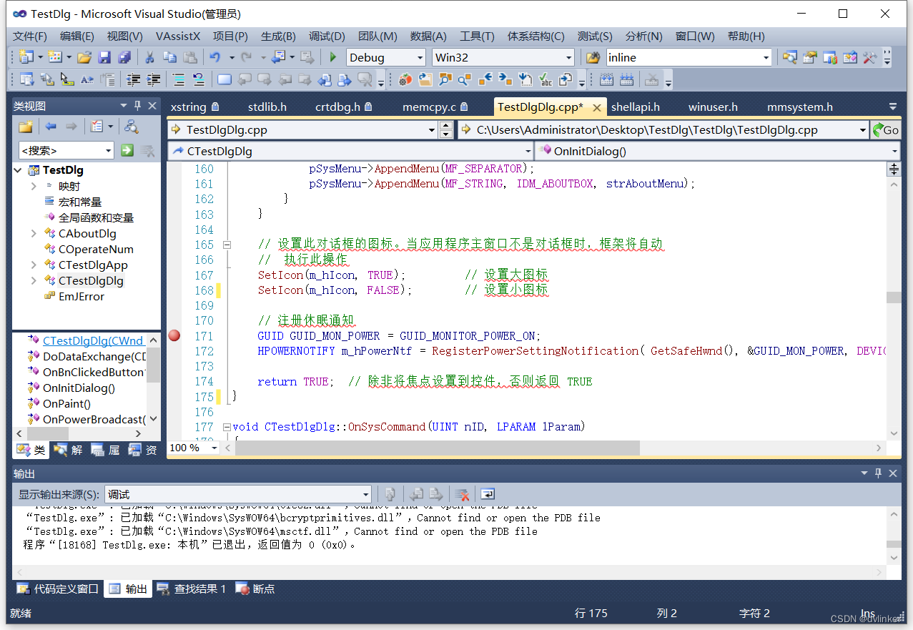The image size is (913, 630).
Task: Open the 调试(D) menu
Action: (x=327, y=36)
